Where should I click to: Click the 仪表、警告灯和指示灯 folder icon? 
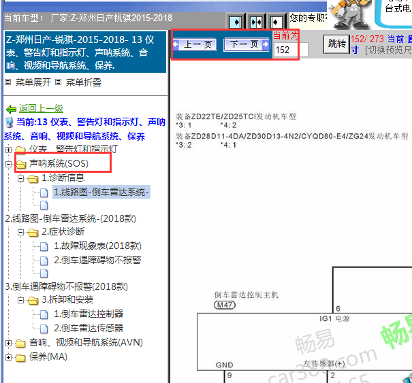[x=20, y=150]
